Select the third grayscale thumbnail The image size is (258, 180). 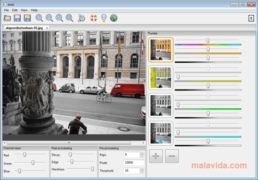point(161,105)
